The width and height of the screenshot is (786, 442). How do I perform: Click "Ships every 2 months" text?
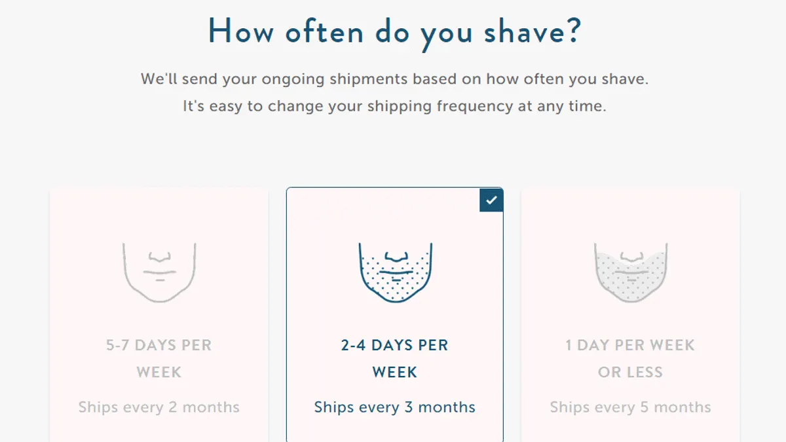pyautogui.click(x=159, y=407)
